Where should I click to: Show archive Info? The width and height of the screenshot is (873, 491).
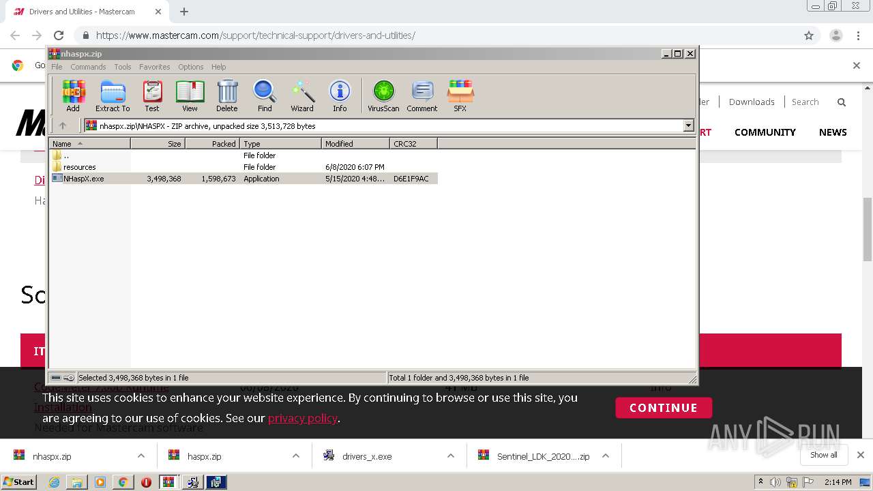pos(340,95)
